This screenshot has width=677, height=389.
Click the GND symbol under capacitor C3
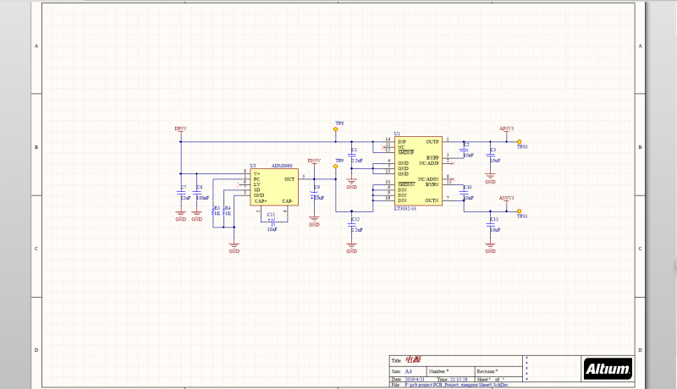click(490, 179)
